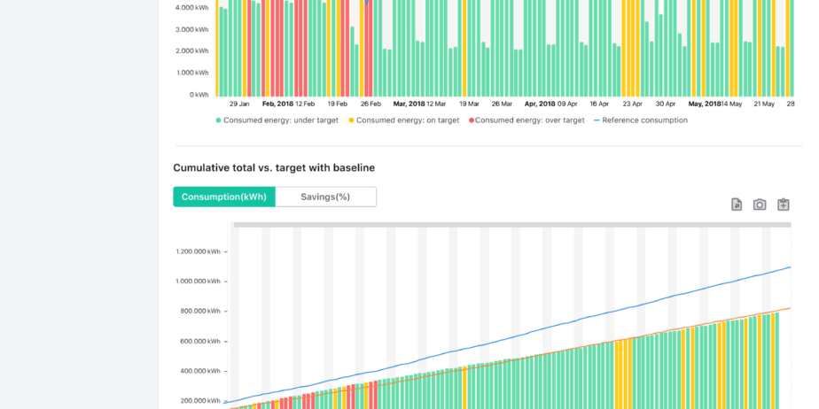Click the '12 Mar' date label
819x409 pixels.
(x=436, y=104)
